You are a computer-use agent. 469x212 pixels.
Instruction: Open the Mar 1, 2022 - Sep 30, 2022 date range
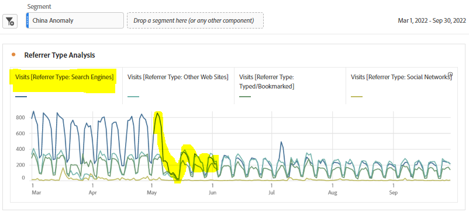tap(432, 20)
